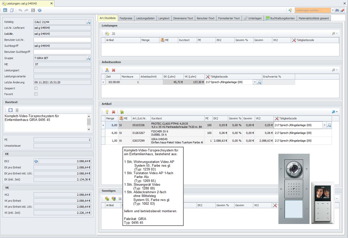348x238 pixels.
Task: Click the red delete icon in the Artikel section
Action: point(114,112)
